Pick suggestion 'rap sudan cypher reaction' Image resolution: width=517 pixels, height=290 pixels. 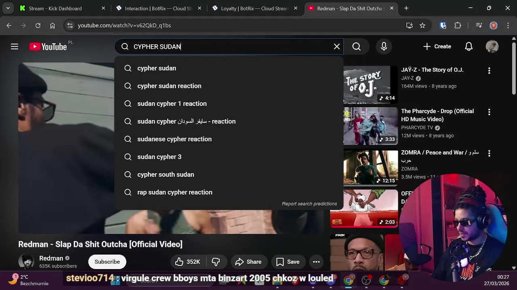pos(229,192)
